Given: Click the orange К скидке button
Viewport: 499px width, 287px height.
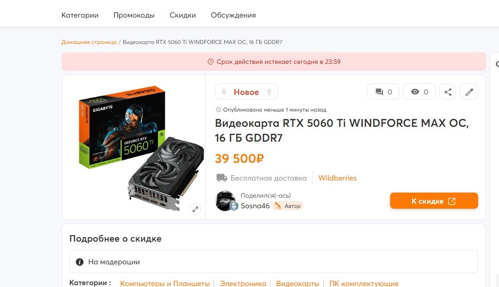Looking at the screenshot, I should [434, 201].
